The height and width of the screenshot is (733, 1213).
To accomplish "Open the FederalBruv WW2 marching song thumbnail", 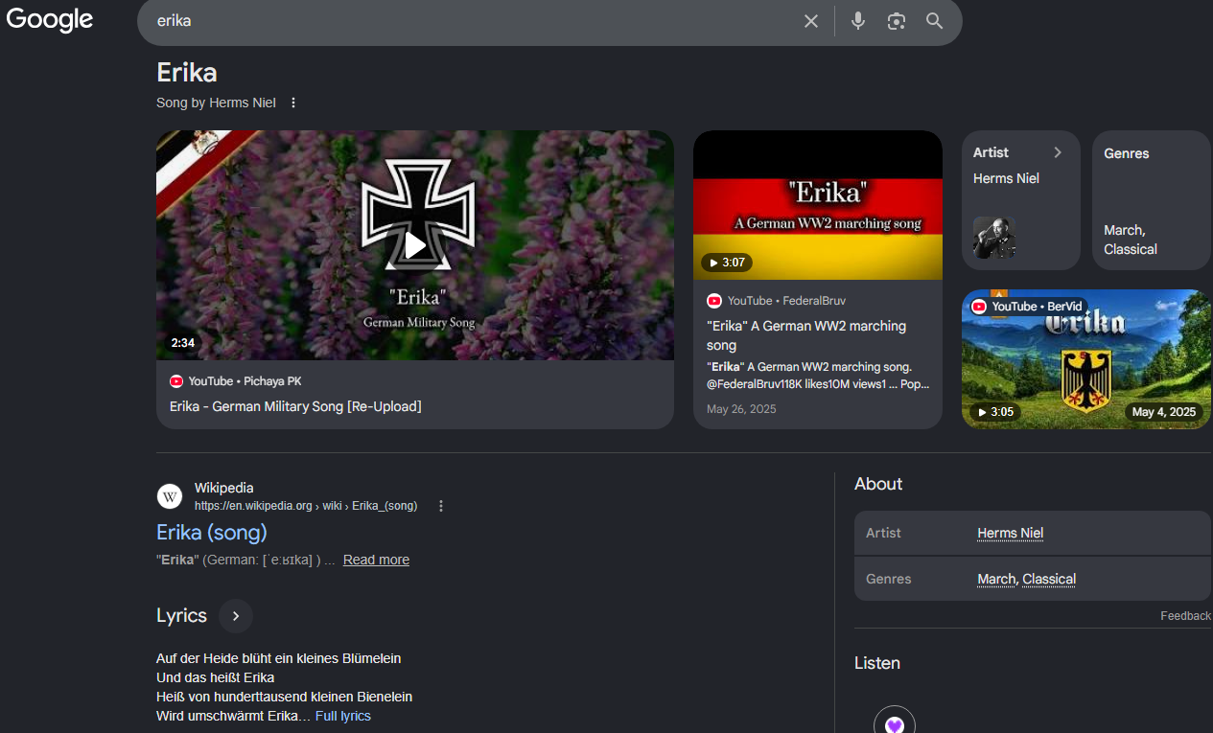I will 818,205.
